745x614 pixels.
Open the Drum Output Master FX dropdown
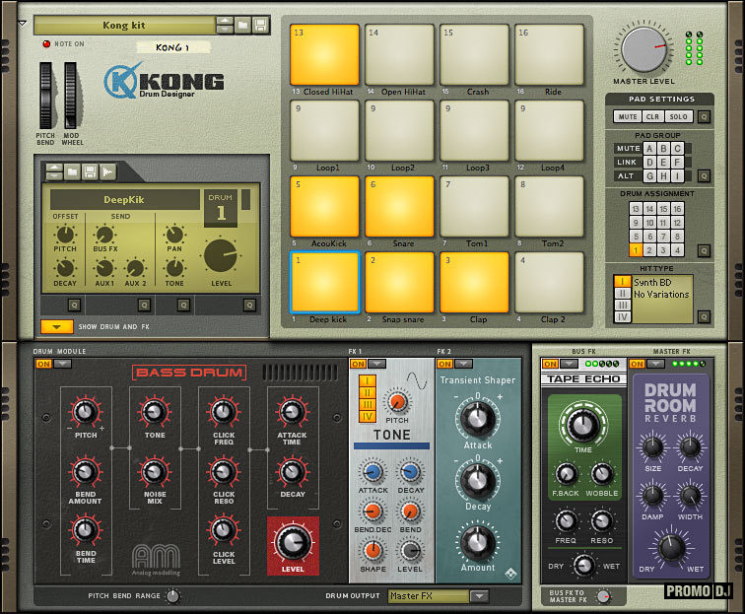pyautogui.click(x=479, y=595)
